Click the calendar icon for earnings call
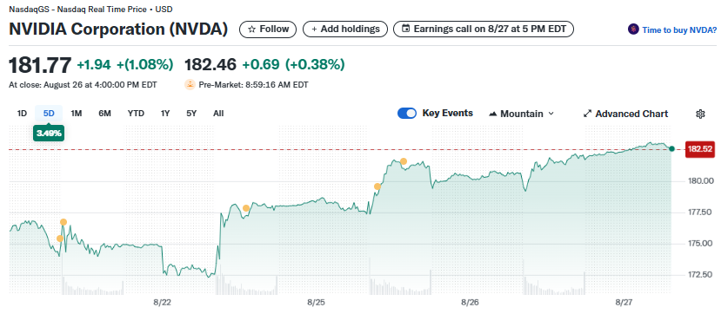The height and width of the screenshot is (327, 728). pyautogui.click(x=406, y=29)
